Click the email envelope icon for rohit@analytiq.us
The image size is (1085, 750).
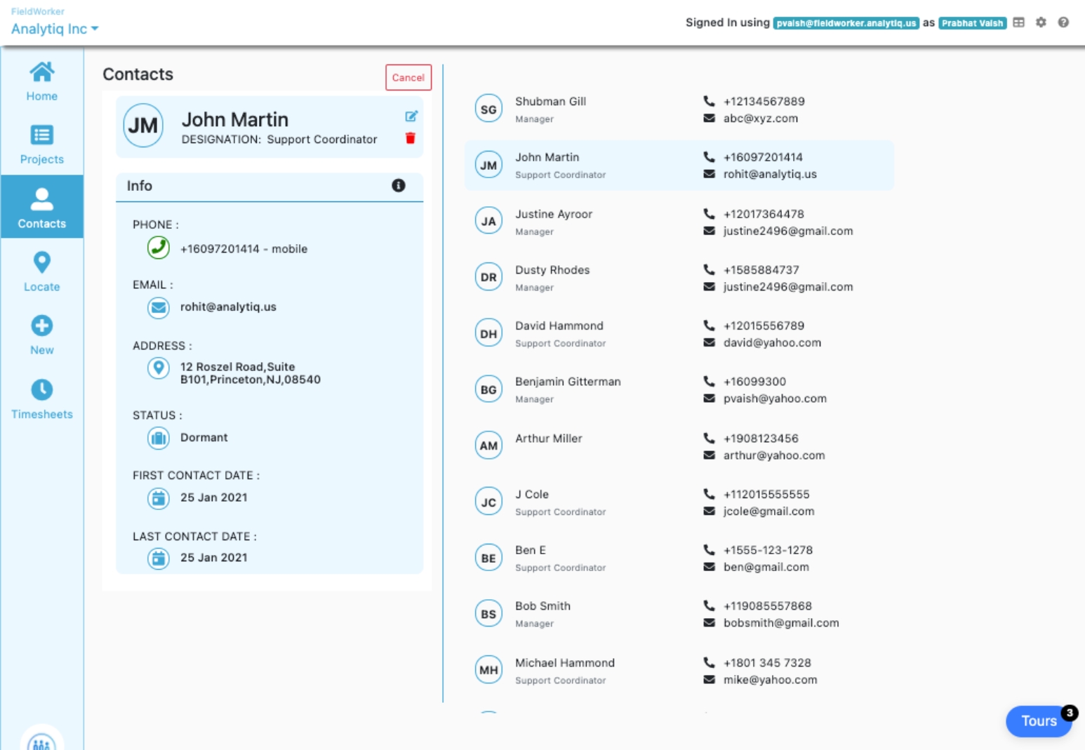pyautogui.click(x=159, y=307)
